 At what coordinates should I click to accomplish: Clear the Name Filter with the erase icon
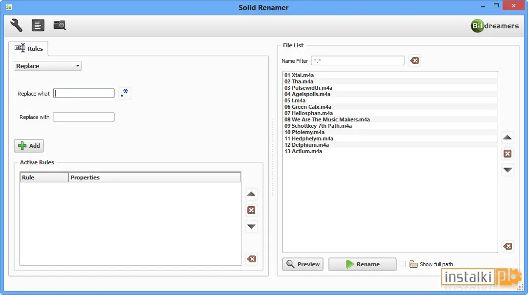[x=414, y=60]
